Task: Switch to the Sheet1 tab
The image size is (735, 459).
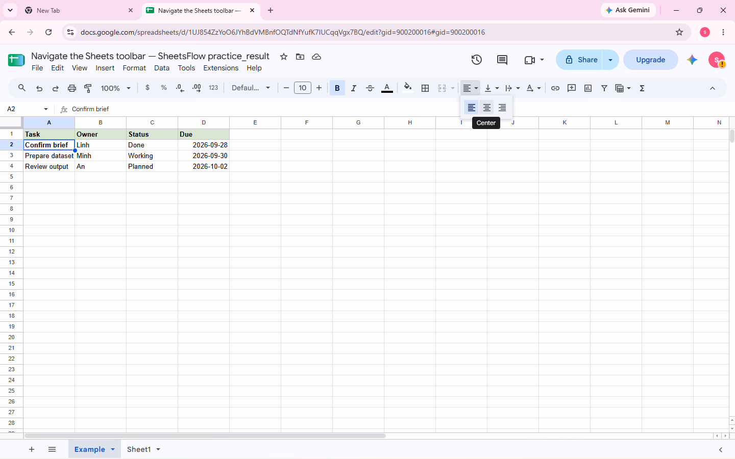Action: pos(139,449)
